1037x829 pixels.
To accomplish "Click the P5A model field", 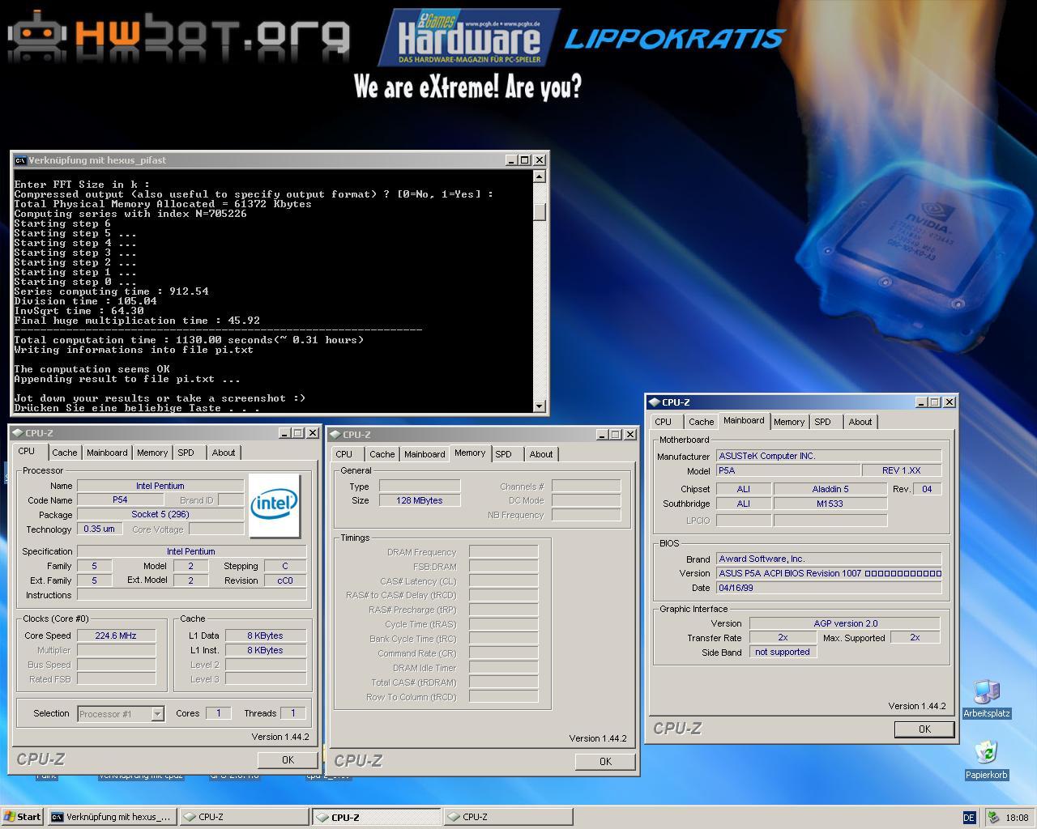I will (788, 471).
